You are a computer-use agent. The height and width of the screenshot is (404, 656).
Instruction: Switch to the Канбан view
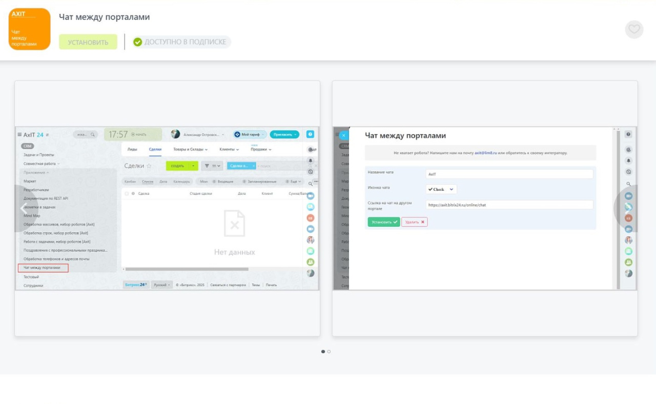pyautogui.click(x=130, y=181)
